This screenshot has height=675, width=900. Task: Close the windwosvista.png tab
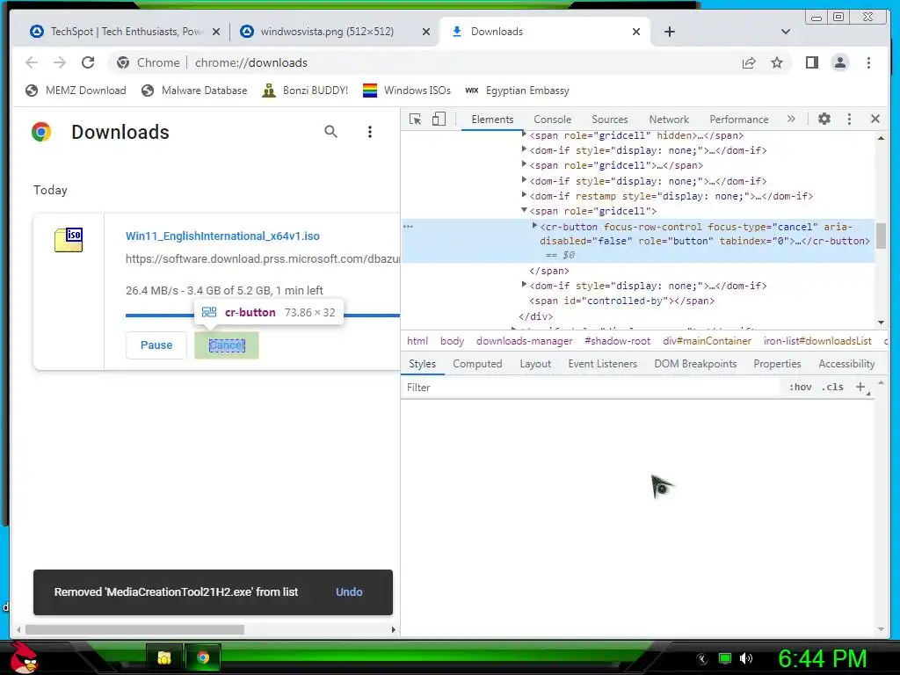pos(426,32)
